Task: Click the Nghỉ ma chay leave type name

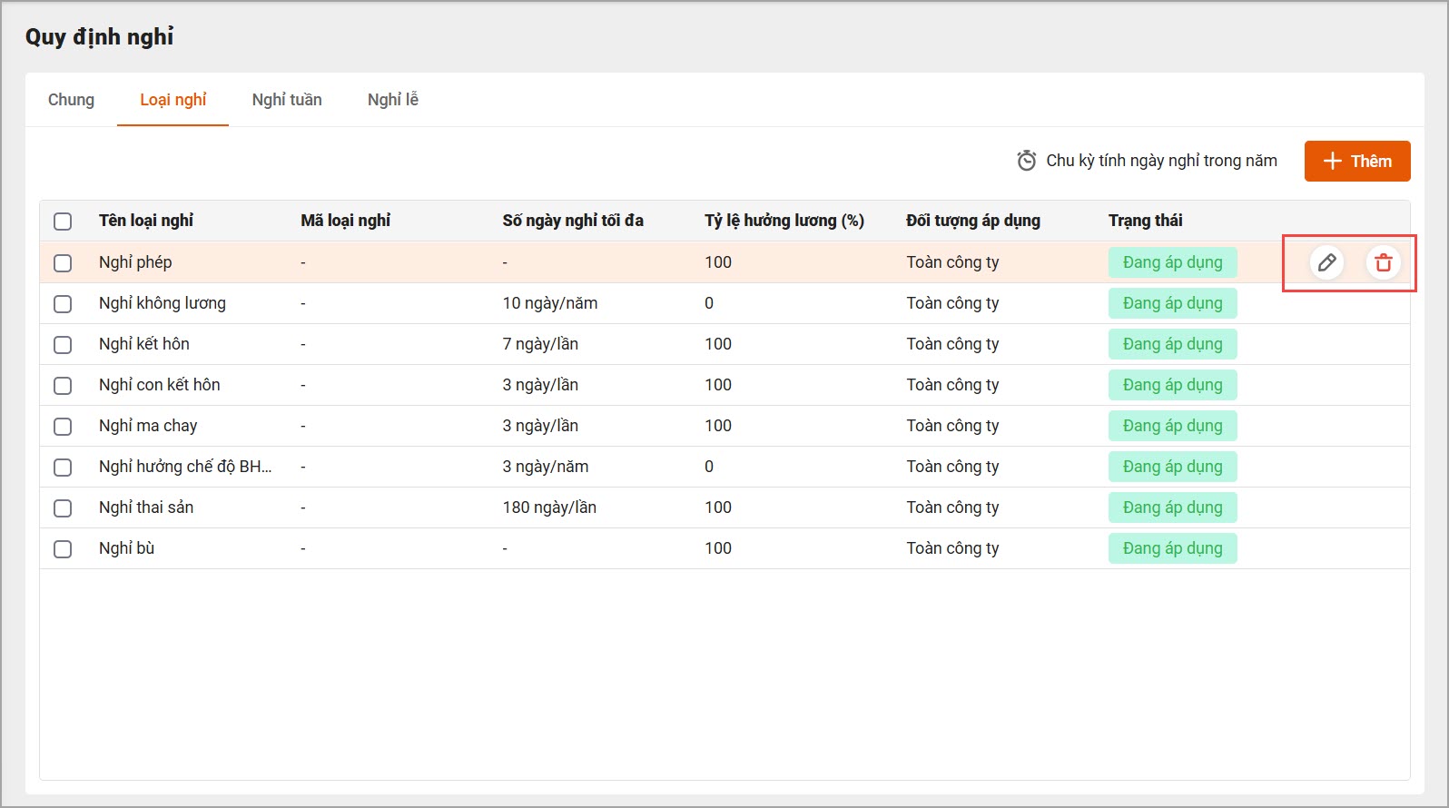Action: 148,426
